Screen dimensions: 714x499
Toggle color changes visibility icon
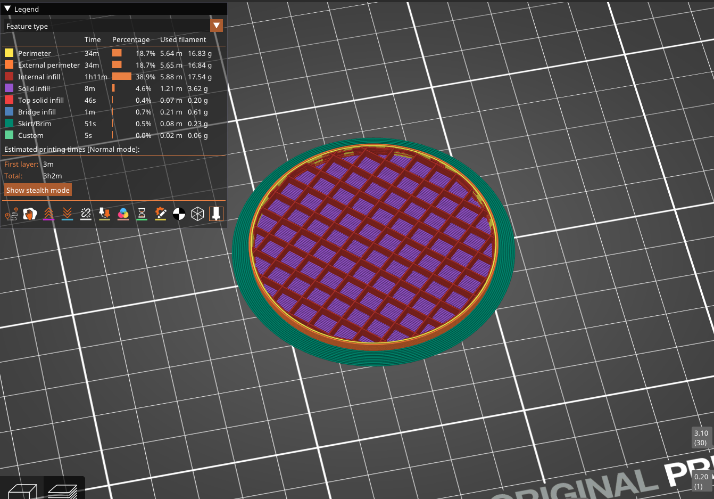123,214
